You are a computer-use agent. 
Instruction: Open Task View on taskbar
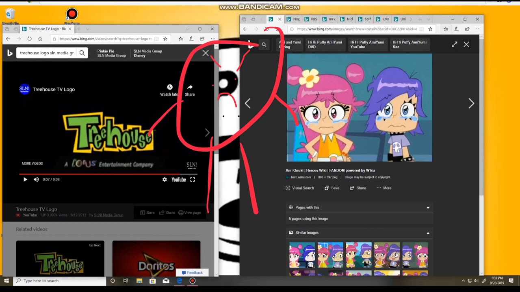(x=126, y=281)
